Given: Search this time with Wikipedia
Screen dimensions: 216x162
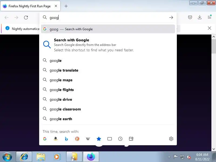Looking at the screenshot, I should click(88, 139).
